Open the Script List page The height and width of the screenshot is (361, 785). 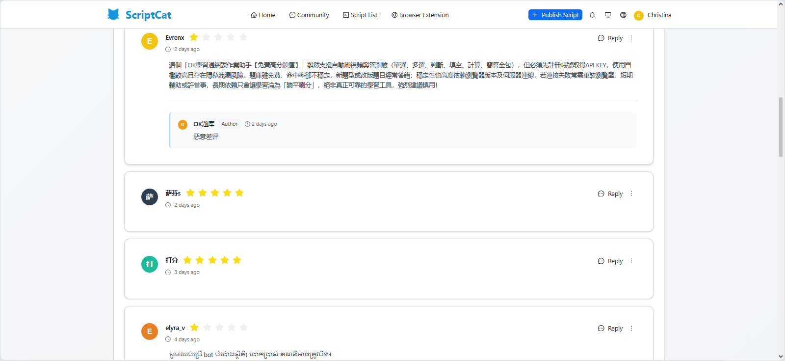coord(360,15)
